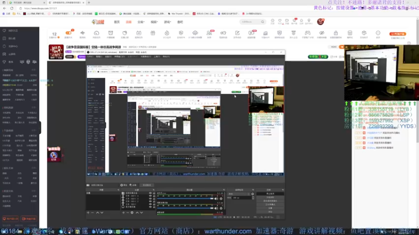
Task: Pop out the 场景 dock panel
Action: (118, 190)
